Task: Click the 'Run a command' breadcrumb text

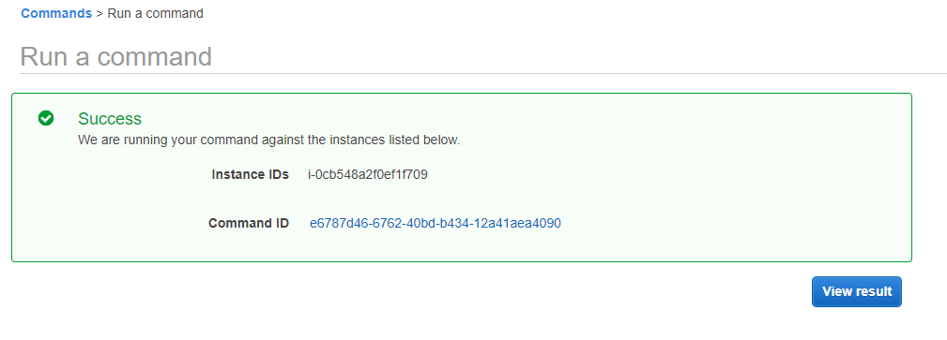Action: tap(155, 13)
